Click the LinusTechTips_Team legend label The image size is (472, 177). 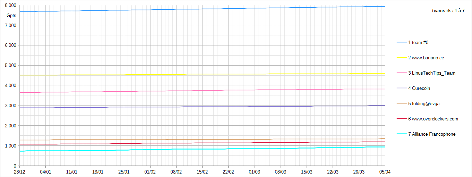(431, 73)
